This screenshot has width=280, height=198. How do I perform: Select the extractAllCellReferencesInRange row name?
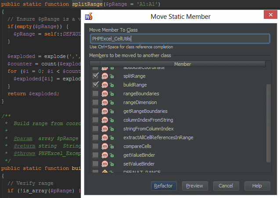158,137
